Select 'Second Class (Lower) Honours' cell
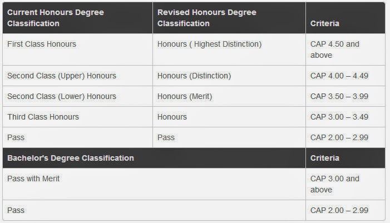 pos(61,96)
